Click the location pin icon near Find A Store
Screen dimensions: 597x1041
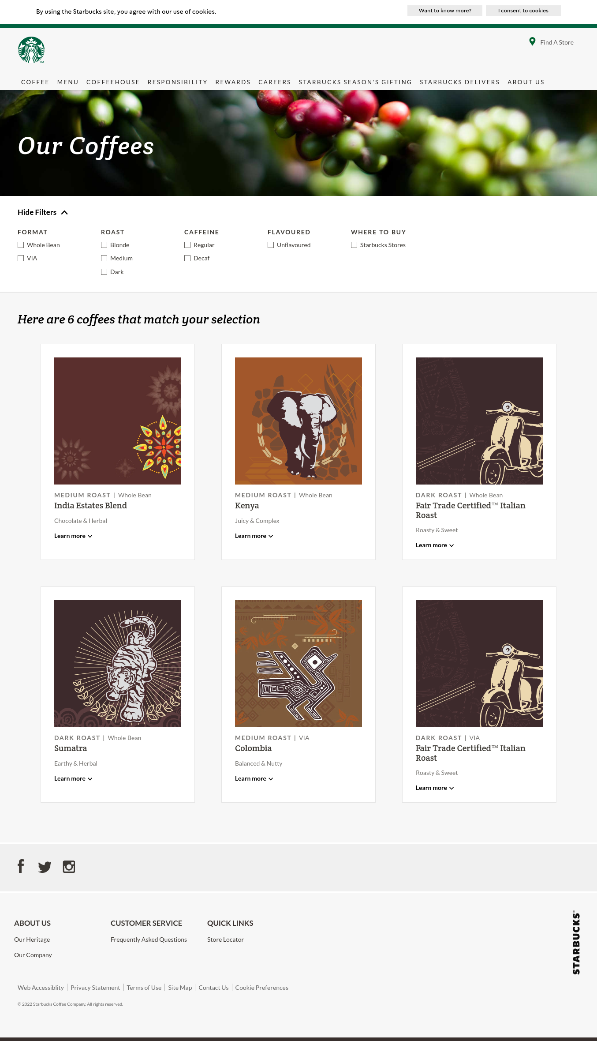[532, 41]
